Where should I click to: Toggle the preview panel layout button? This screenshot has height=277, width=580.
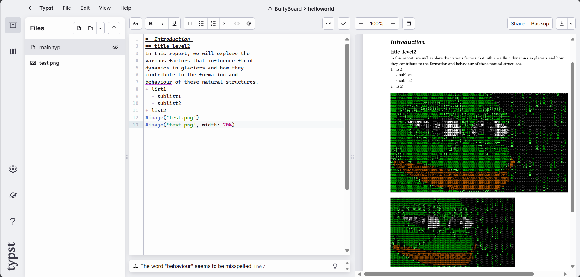pos(409,23)
